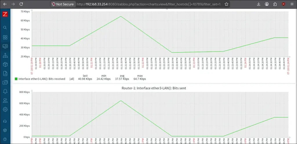This screenshot has height=144, width=297.
Task: Click the Not Secure site indicator
Action: pos(63,4)
